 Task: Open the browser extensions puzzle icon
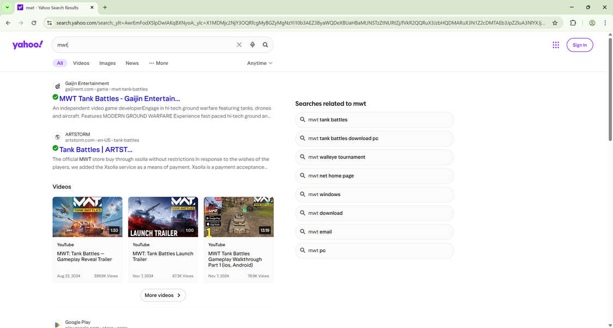point(573,23)
